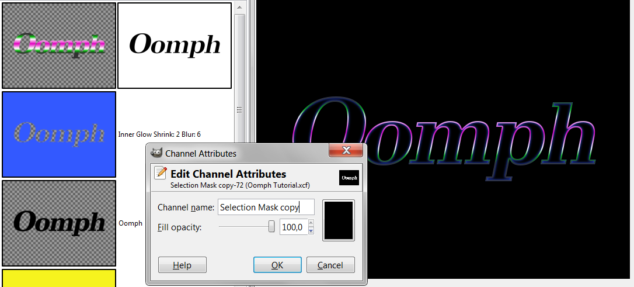Screen dimensions: 634x287
Task: Confirm with the OK button
Action: [277, 265]
